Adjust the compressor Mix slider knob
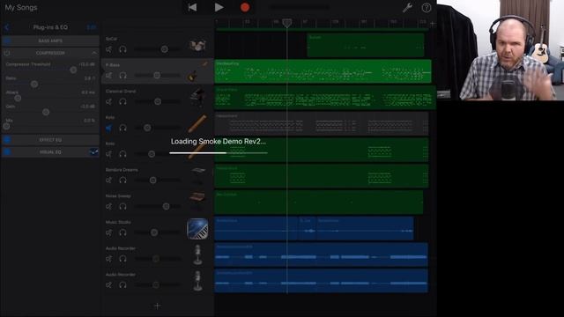 [x=6, y=126]
